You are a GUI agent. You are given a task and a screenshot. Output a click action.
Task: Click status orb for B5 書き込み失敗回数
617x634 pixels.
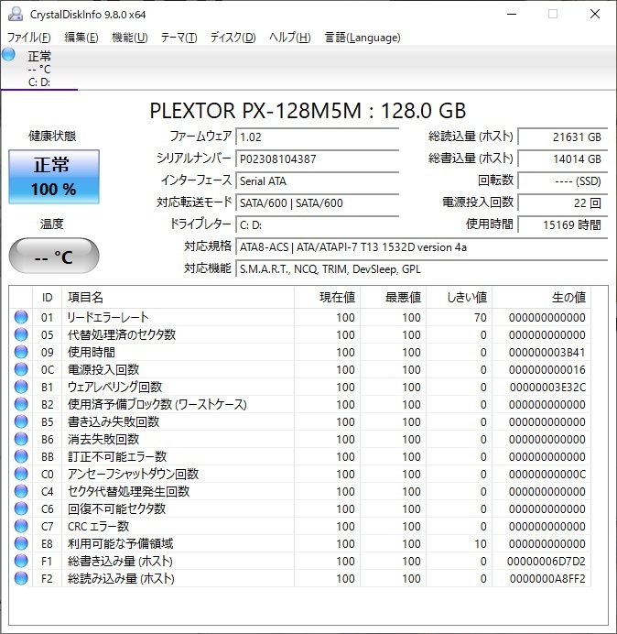click(21, 421)
